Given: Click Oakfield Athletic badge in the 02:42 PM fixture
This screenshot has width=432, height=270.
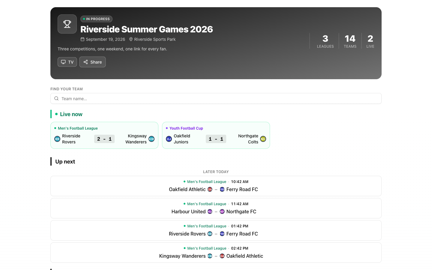Looking at the screenshot, I should [x=222, y=256].
